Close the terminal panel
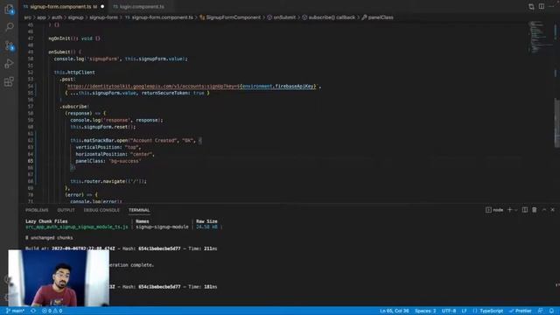 (x=552, y=210)
